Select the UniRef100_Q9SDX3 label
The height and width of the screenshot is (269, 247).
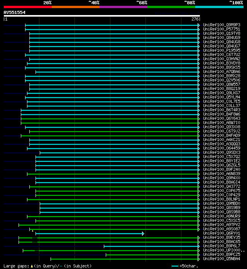click(222, 153)
